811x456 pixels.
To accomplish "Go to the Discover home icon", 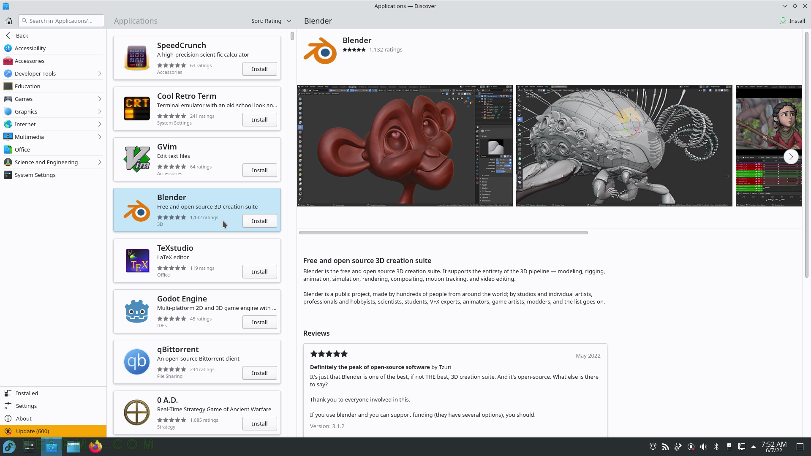I will tap(8, 21).
